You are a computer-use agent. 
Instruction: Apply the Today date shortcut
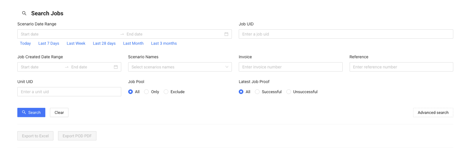click(25, 43)
